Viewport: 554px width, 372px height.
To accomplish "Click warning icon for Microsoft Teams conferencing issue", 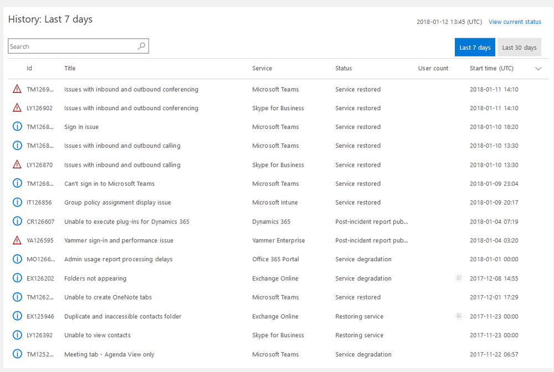I will [17, 89].
